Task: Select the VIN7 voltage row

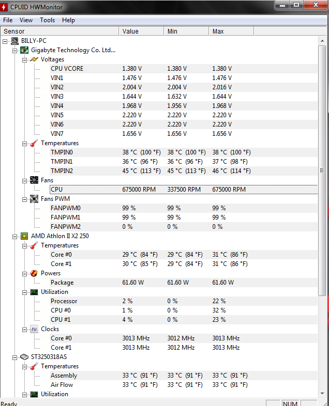Action: click(x=184, y=134)
